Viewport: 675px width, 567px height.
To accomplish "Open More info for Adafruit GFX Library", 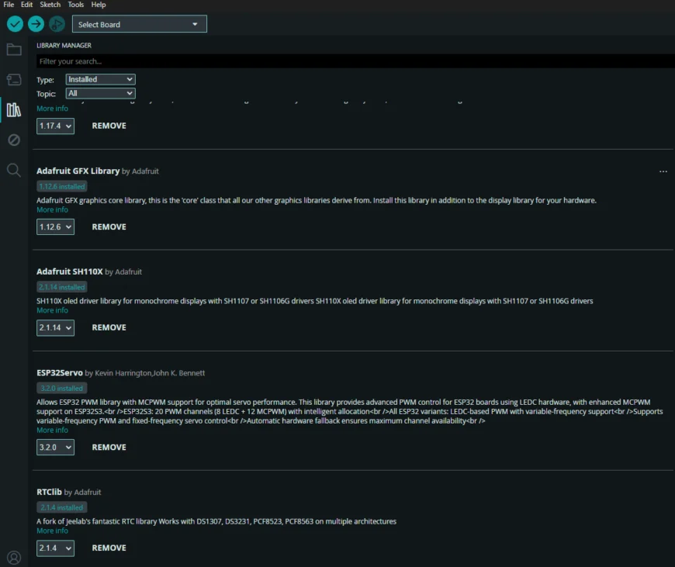I will [x=52, y=209].
